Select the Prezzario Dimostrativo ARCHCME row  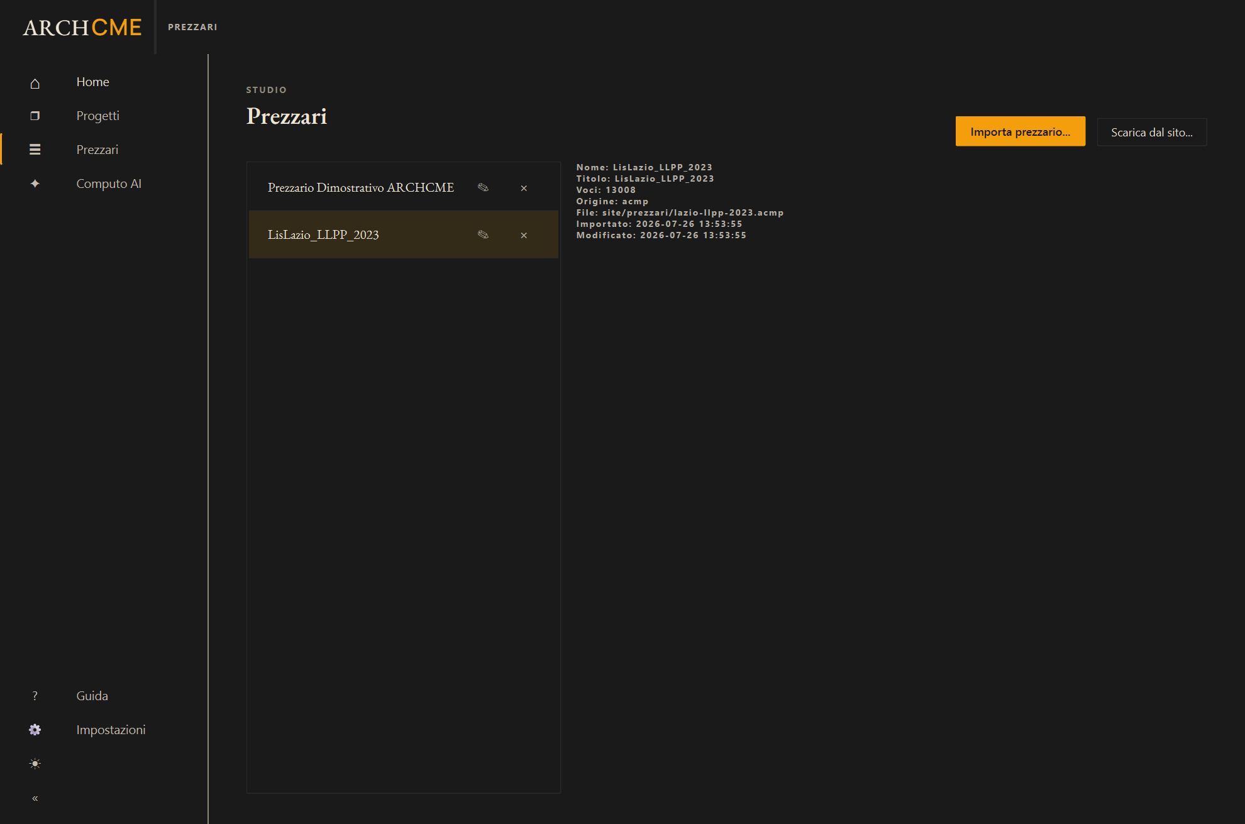click(404, 187)
